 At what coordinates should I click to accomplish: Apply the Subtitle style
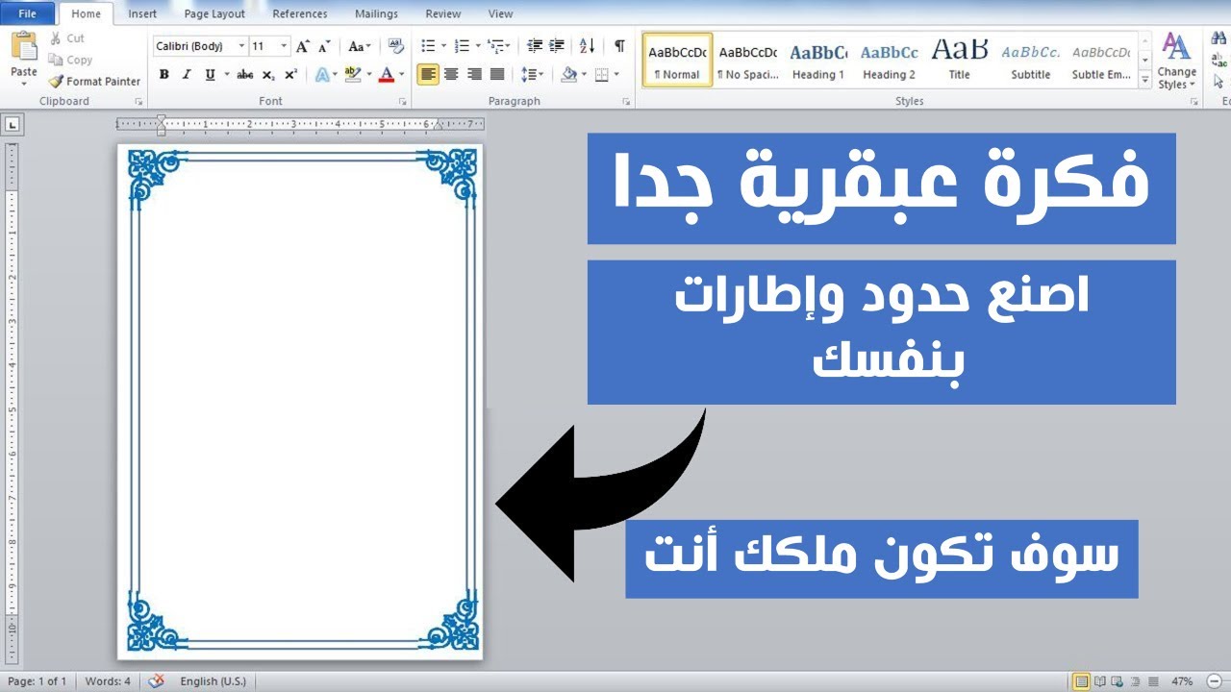pos(1030,61)
